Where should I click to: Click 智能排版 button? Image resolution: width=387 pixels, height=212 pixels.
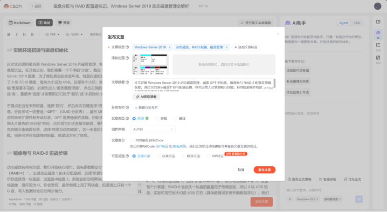tap(327, 179)
